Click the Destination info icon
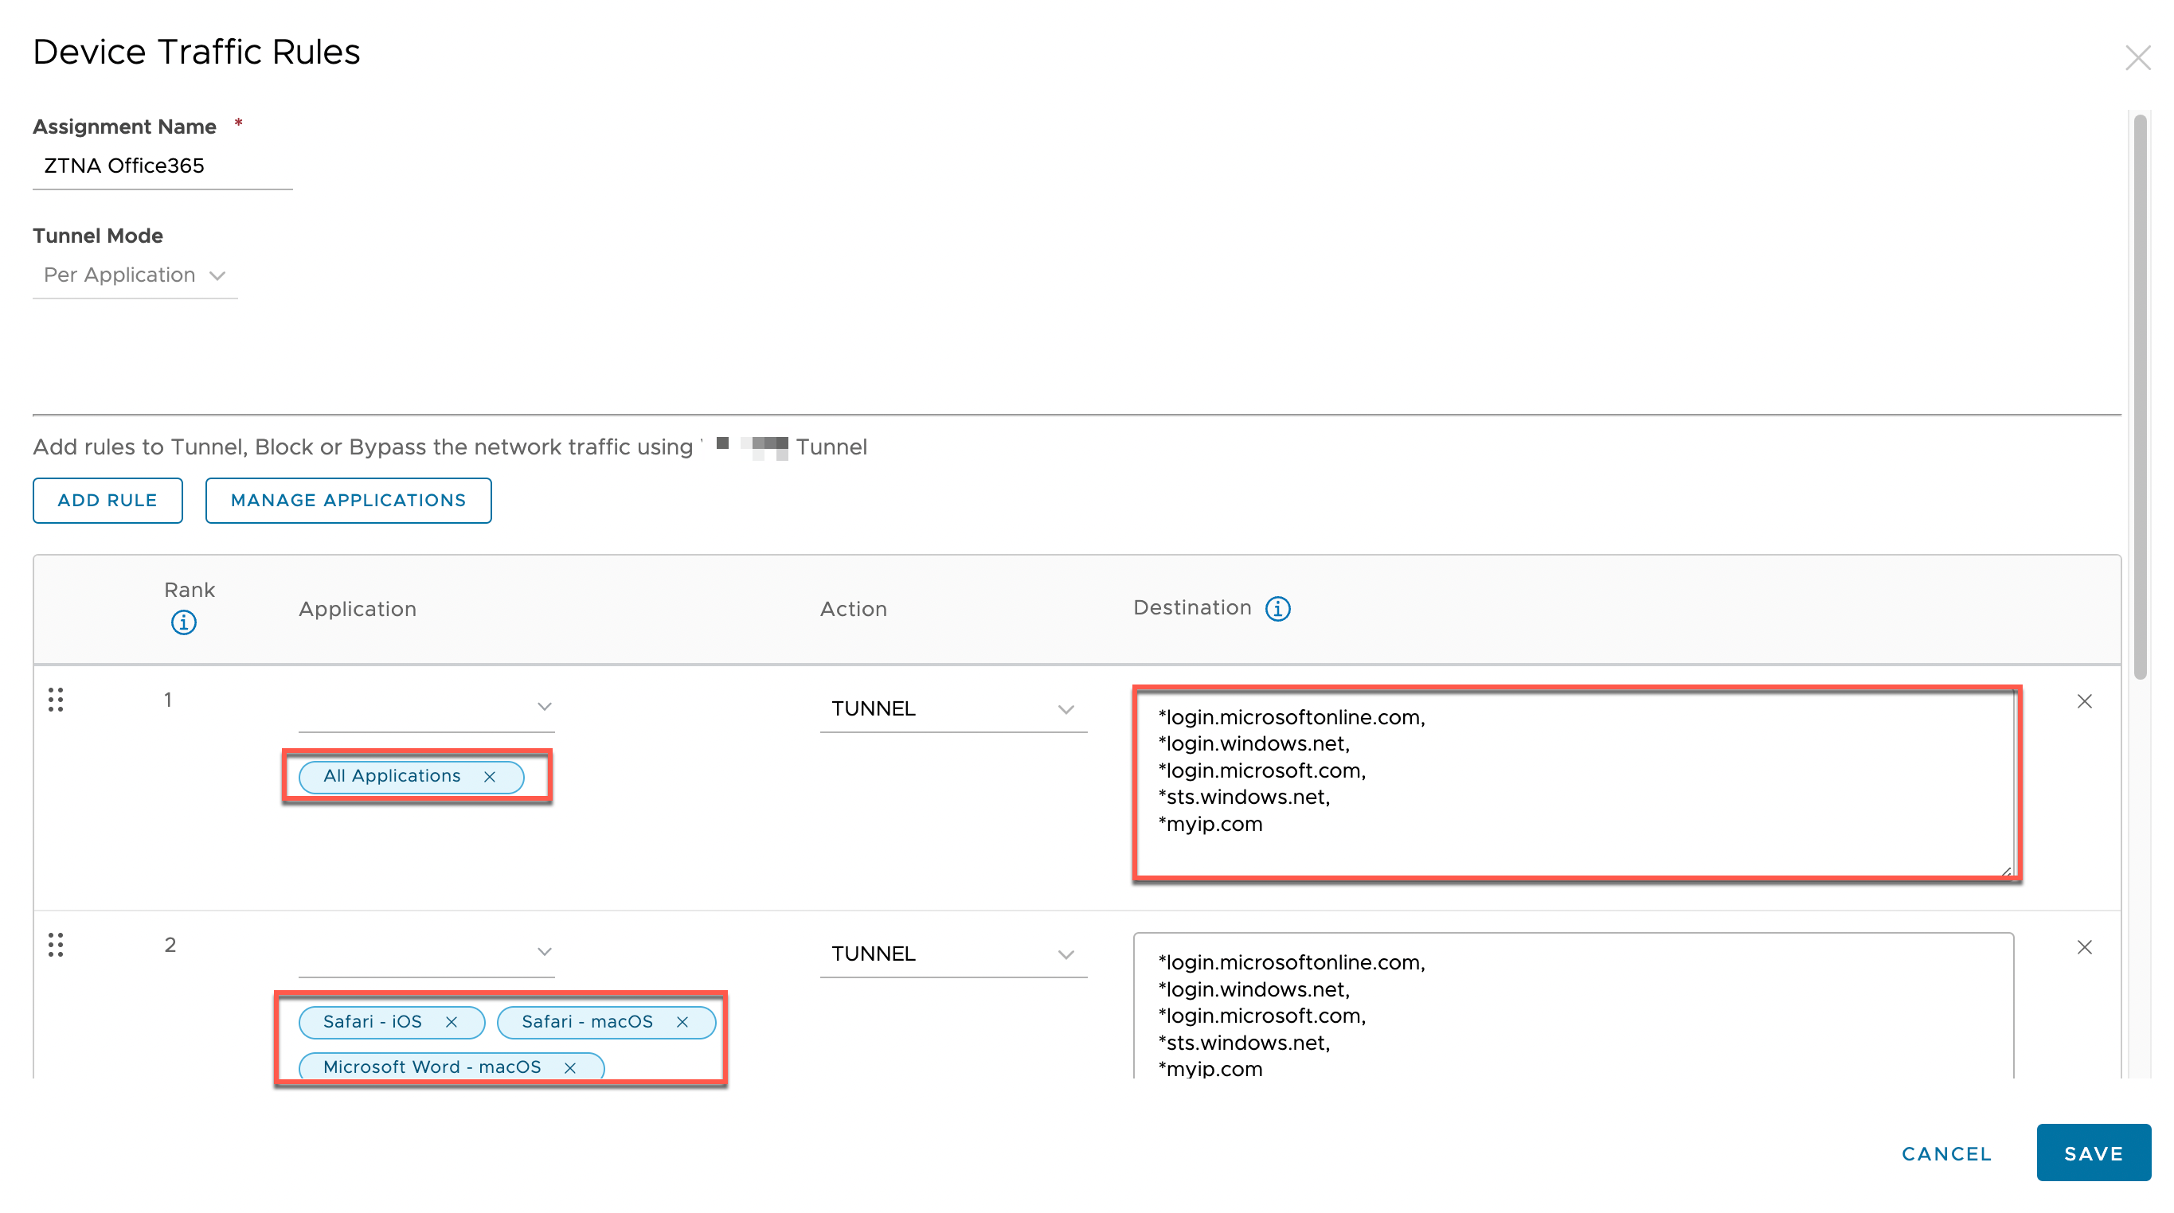 pos(1277,608)
